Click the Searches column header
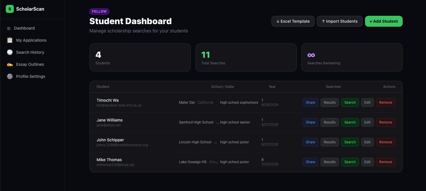This screenshot has height=191, width=426. (x=333, y=87)
